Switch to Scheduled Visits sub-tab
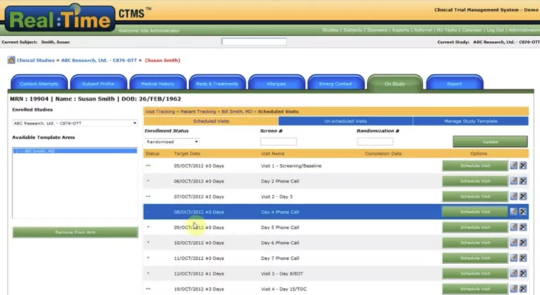The height and width of the screenshot is (295, 540). tap(211, 121)
